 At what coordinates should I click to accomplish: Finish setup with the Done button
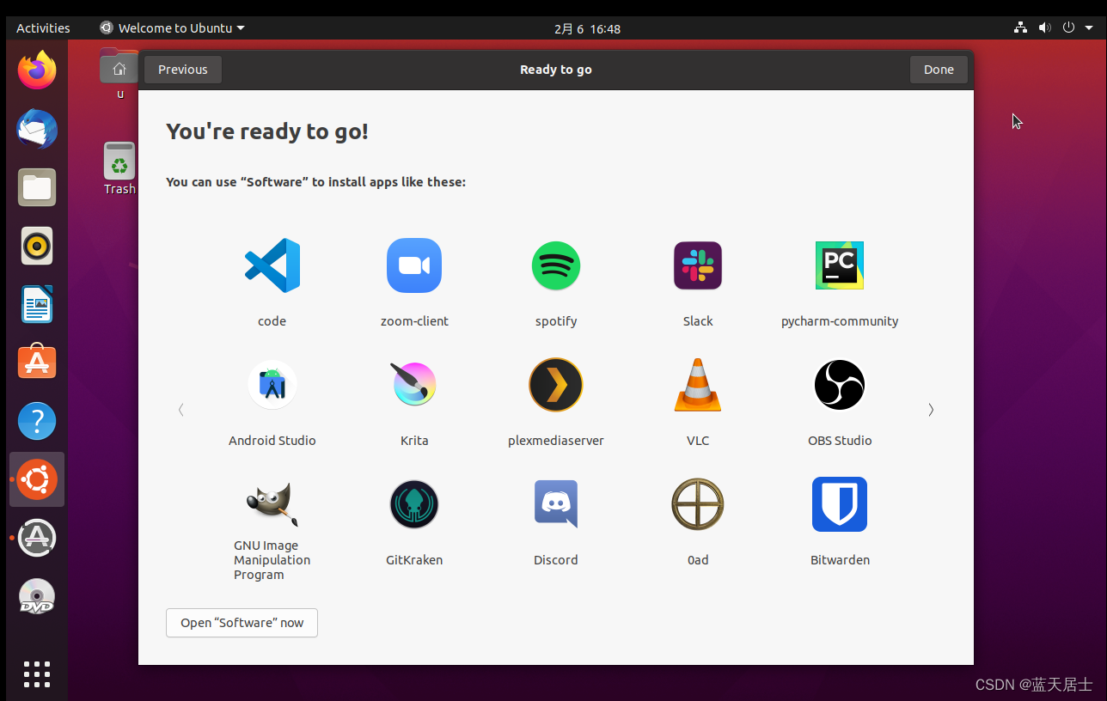pos(939,70)
